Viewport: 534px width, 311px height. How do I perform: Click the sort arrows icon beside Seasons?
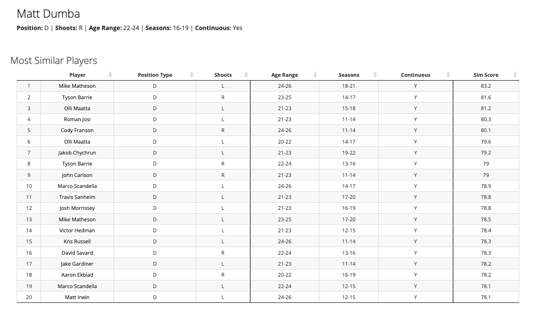[375, 75]
